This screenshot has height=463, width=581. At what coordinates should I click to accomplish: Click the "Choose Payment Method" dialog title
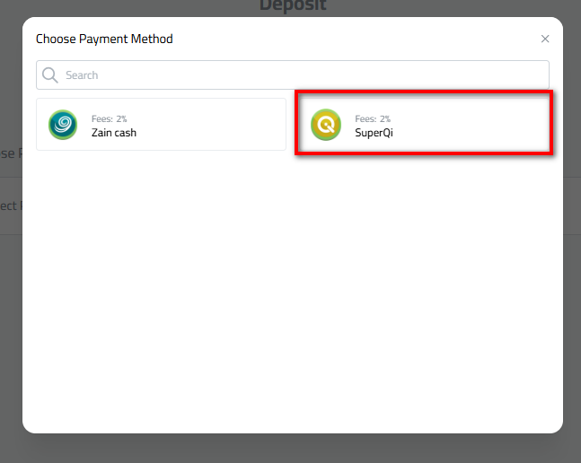click(x=104, y=39)
